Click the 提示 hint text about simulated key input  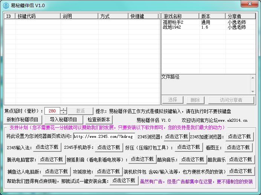click(x=163, y=111)
